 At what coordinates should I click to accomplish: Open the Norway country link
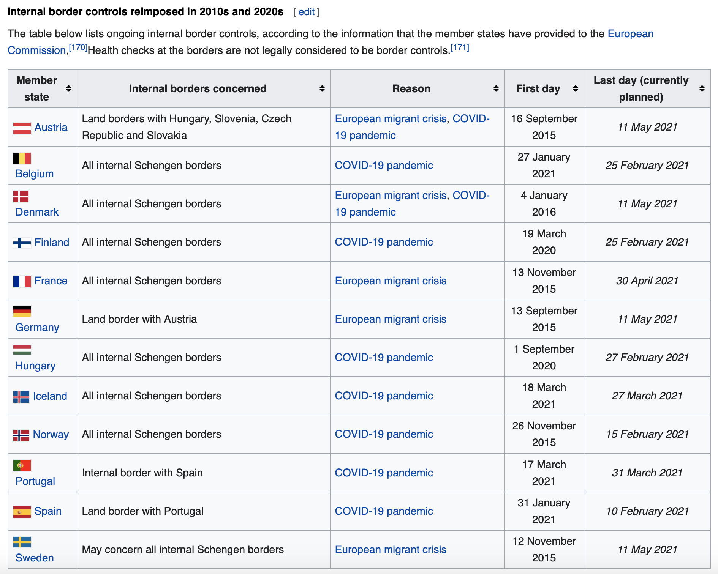51,435
